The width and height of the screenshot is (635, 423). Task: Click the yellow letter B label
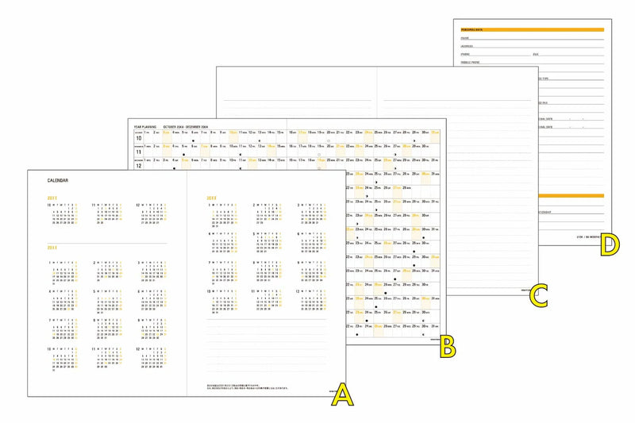coord(447,344)
